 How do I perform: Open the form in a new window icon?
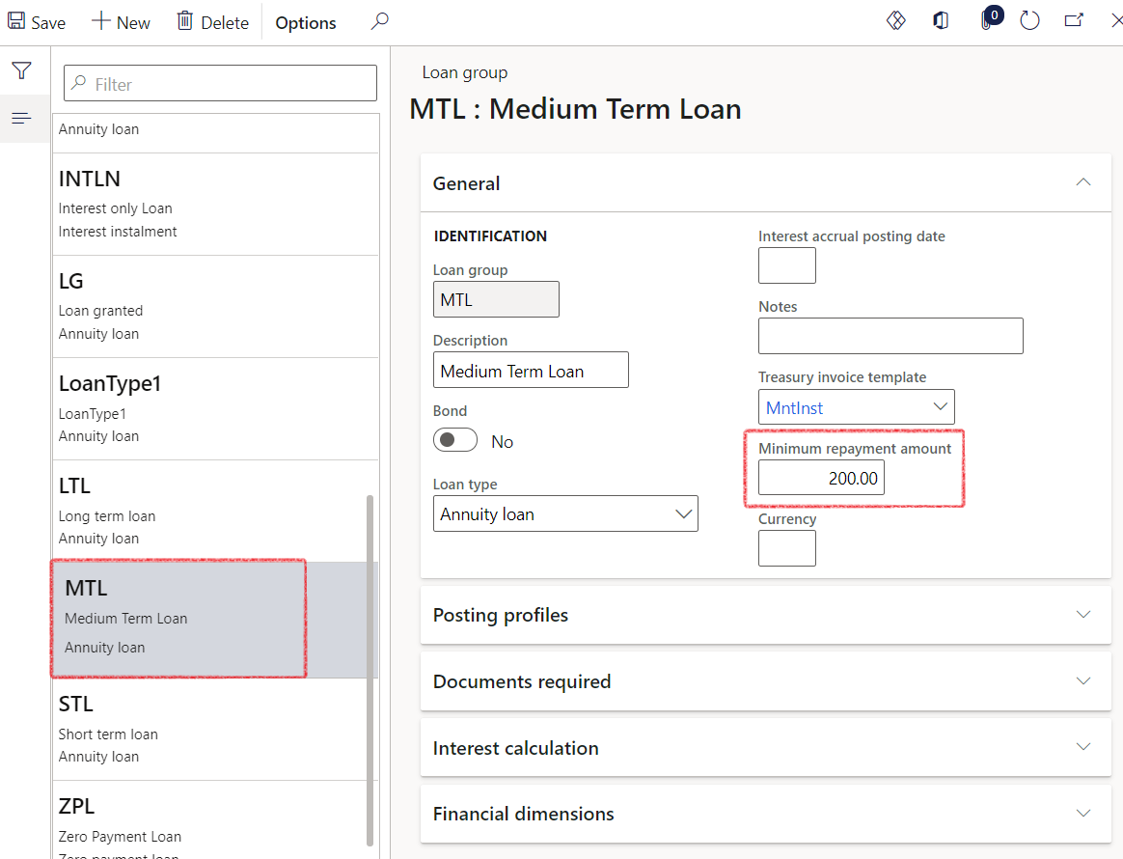coord(1073,20)
